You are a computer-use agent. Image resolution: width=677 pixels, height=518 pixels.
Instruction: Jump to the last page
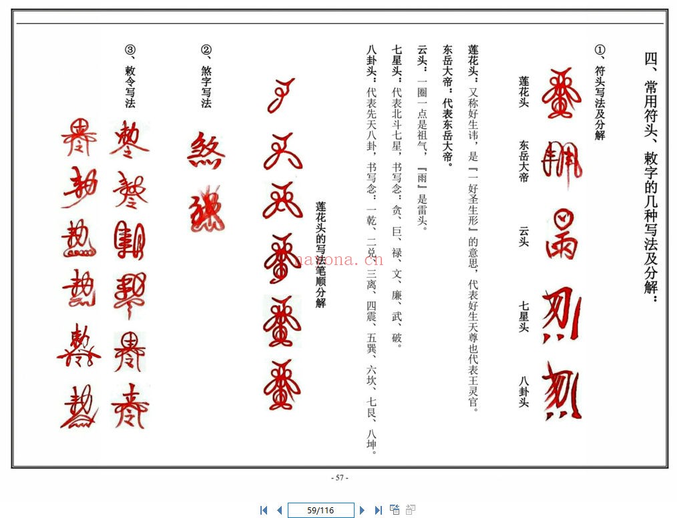378,510
